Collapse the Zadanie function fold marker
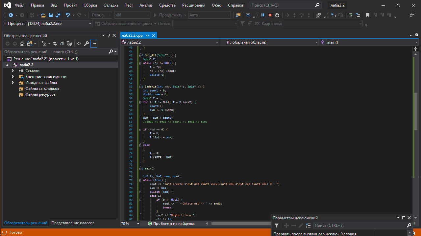 [x=140, y=87]
